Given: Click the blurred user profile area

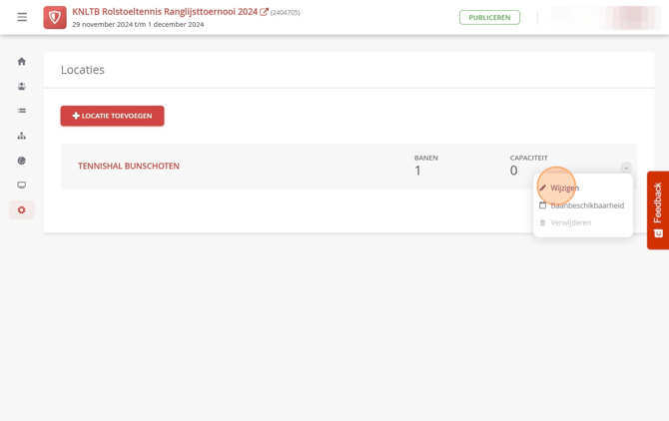Looking at the screenshot, I should (603, 18).
